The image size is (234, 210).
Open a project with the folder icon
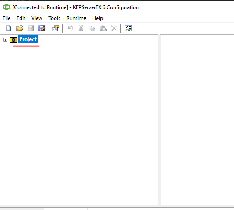20,28
